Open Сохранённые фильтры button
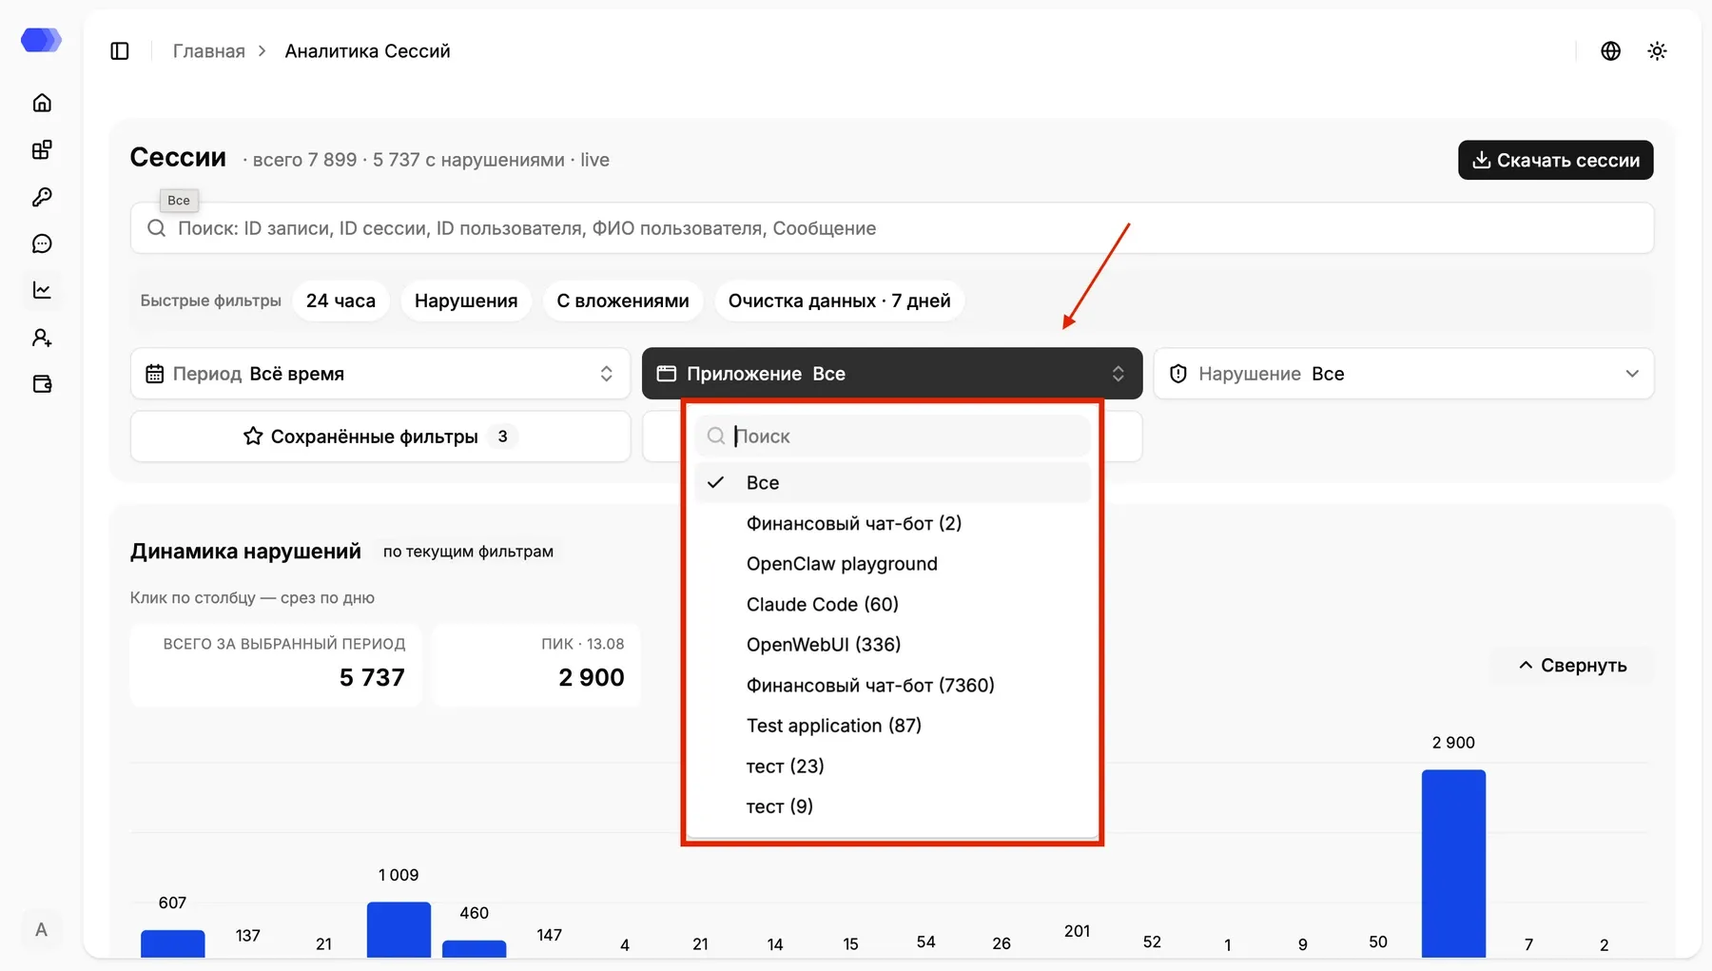The width and height of the screenshot is (1712, 971). (x=380, y=437)
